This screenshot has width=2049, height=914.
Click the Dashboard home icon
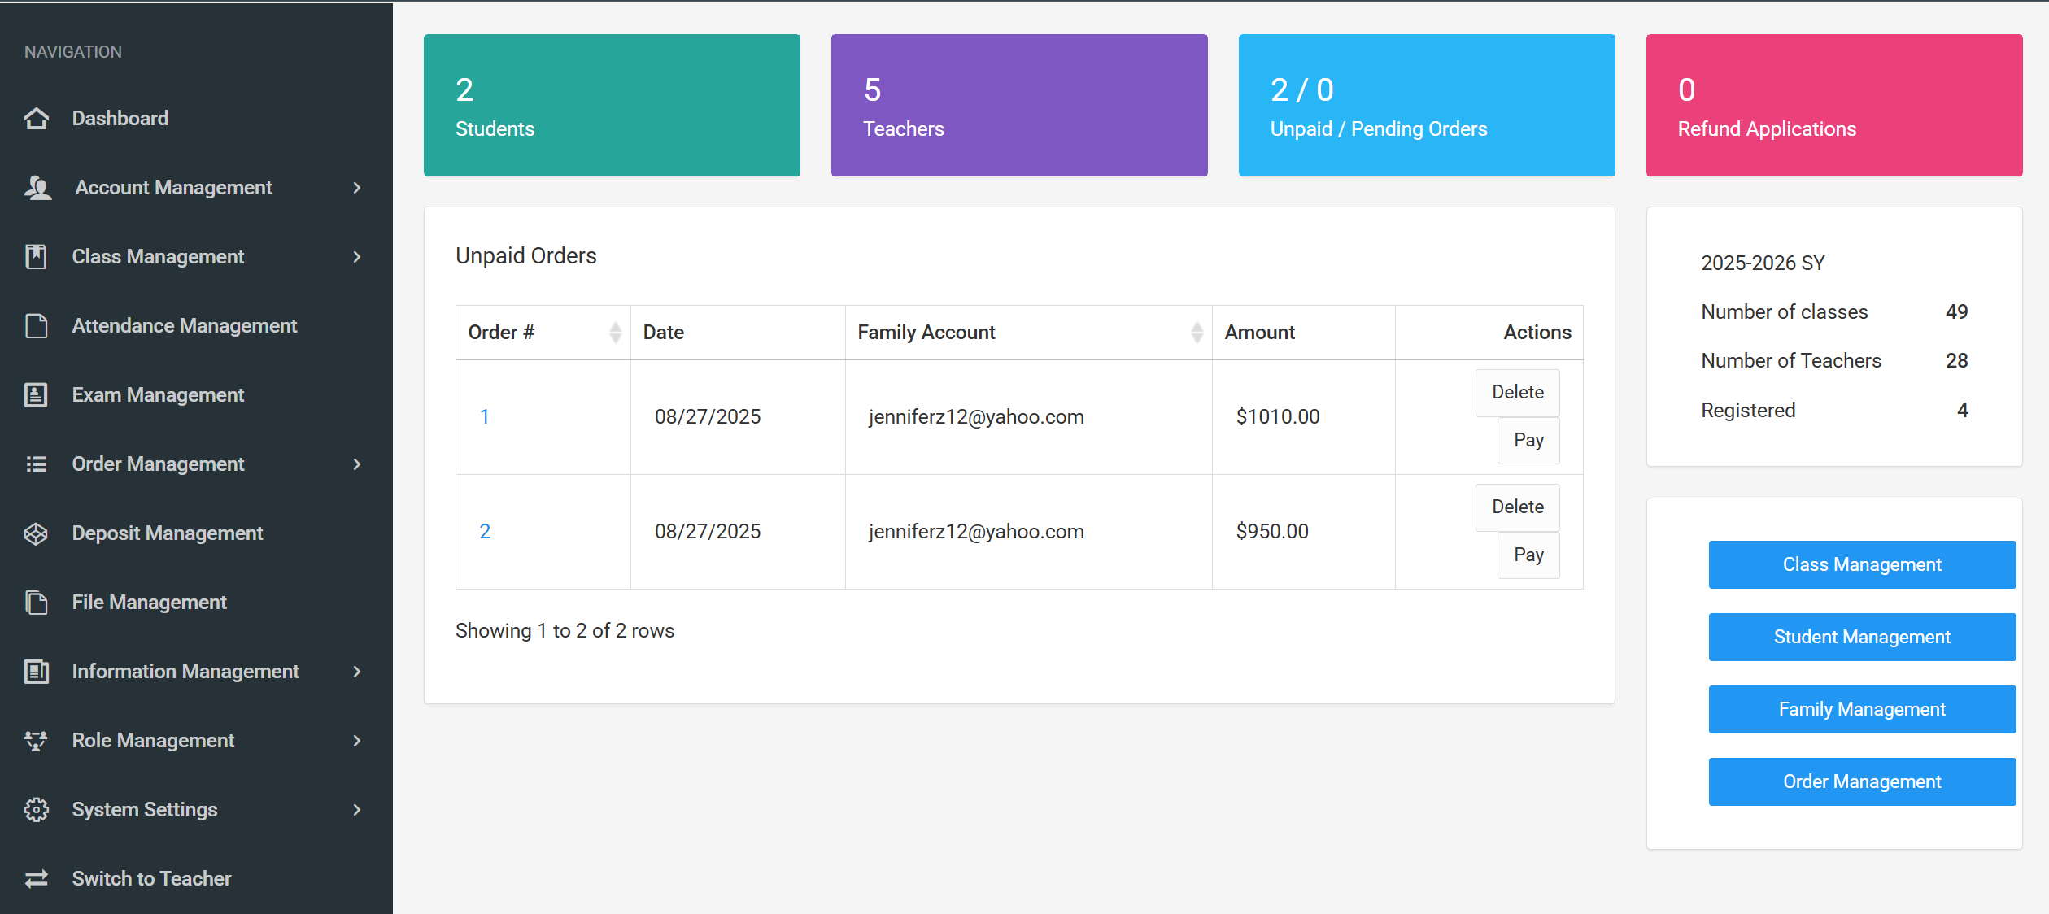[x=37, y=119]
